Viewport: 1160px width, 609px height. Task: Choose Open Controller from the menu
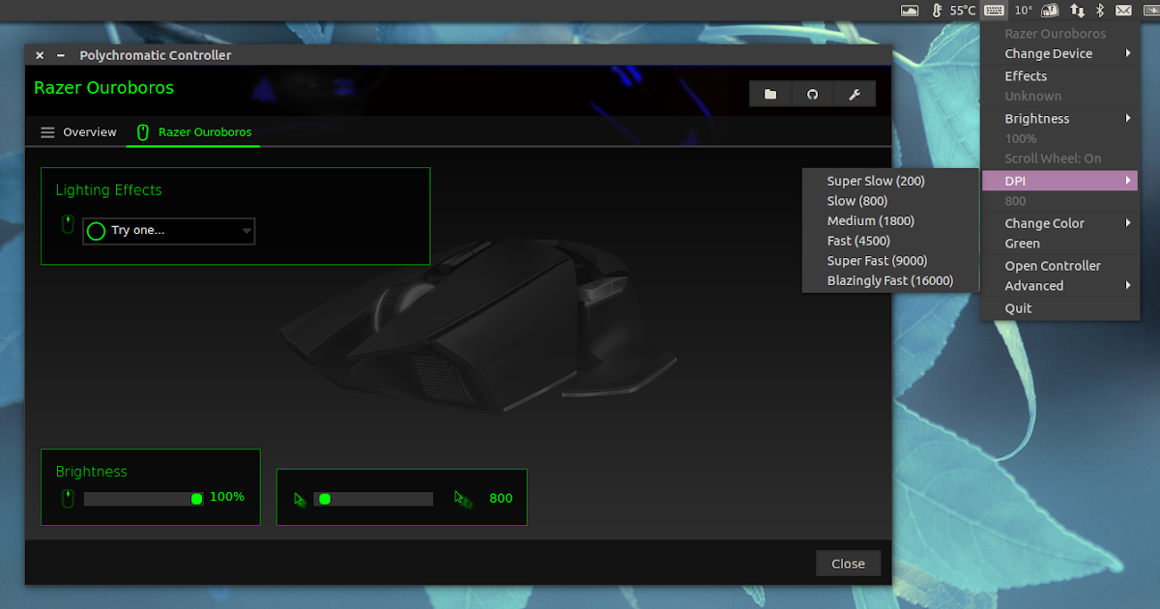(1053, 265)
